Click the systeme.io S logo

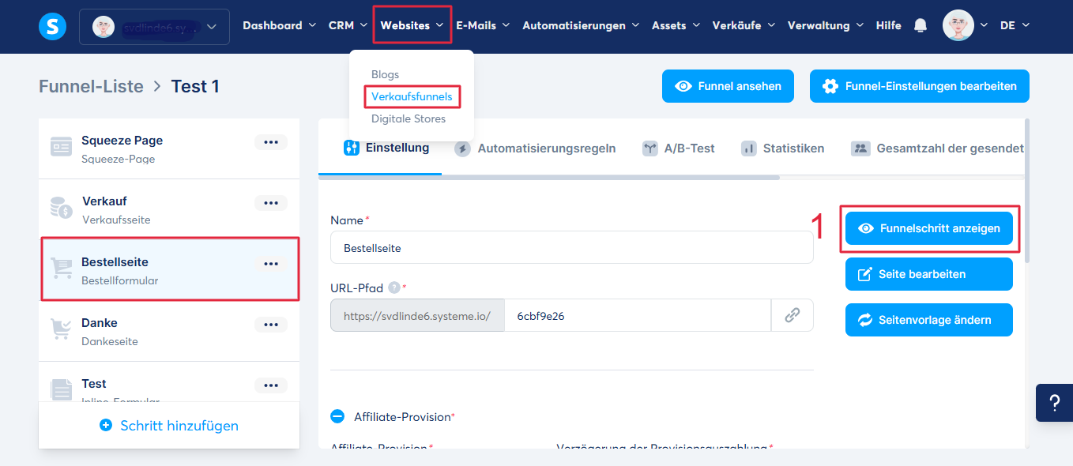52,26
